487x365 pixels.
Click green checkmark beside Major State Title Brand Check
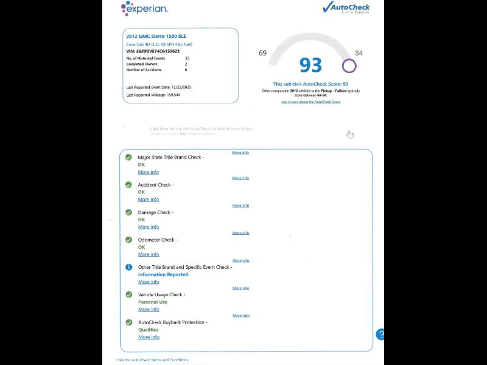pyautogui.click(x=128, y=157)
